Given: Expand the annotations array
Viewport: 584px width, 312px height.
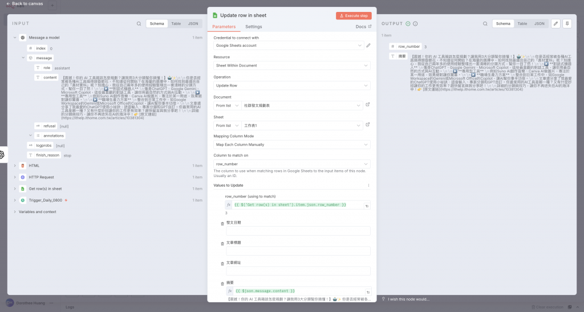Looking at the screenshot, I should (x=31, y=136).
